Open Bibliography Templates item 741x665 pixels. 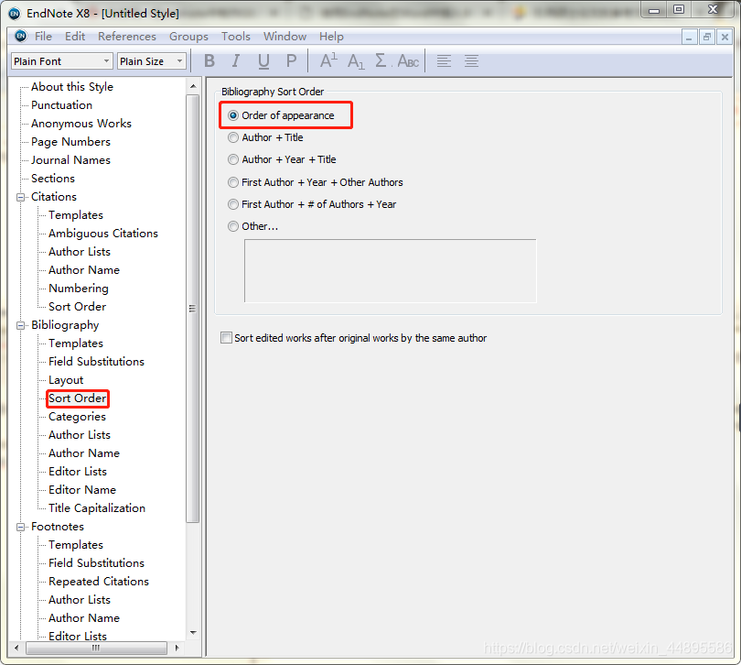coord(76,343)
